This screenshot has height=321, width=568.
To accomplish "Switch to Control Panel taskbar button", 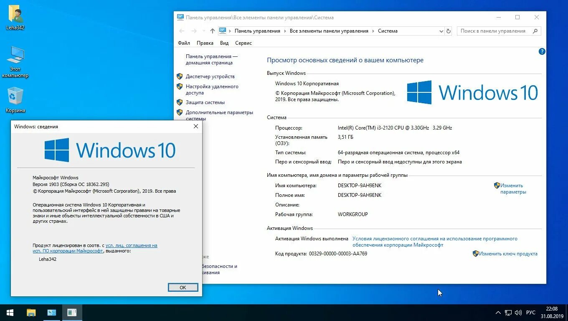I will point(52,313).
